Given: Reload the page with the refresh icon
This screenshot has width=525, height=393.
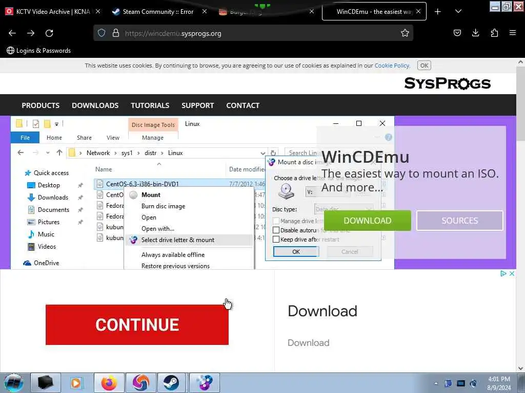Looking at the screenshot, I should (x=49, y=33).
